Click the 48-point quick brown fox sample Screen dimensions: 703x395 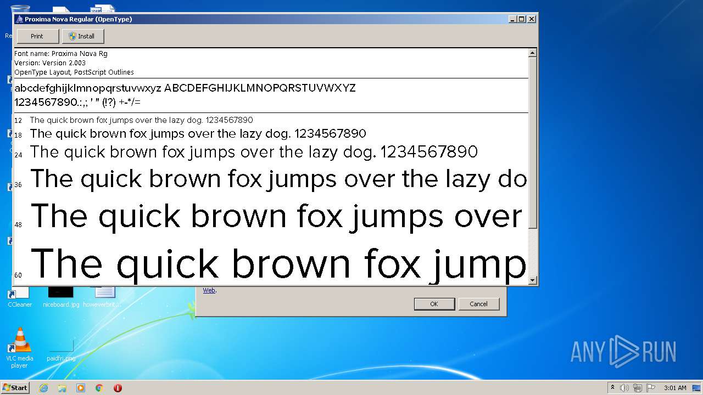click(277, 217)
